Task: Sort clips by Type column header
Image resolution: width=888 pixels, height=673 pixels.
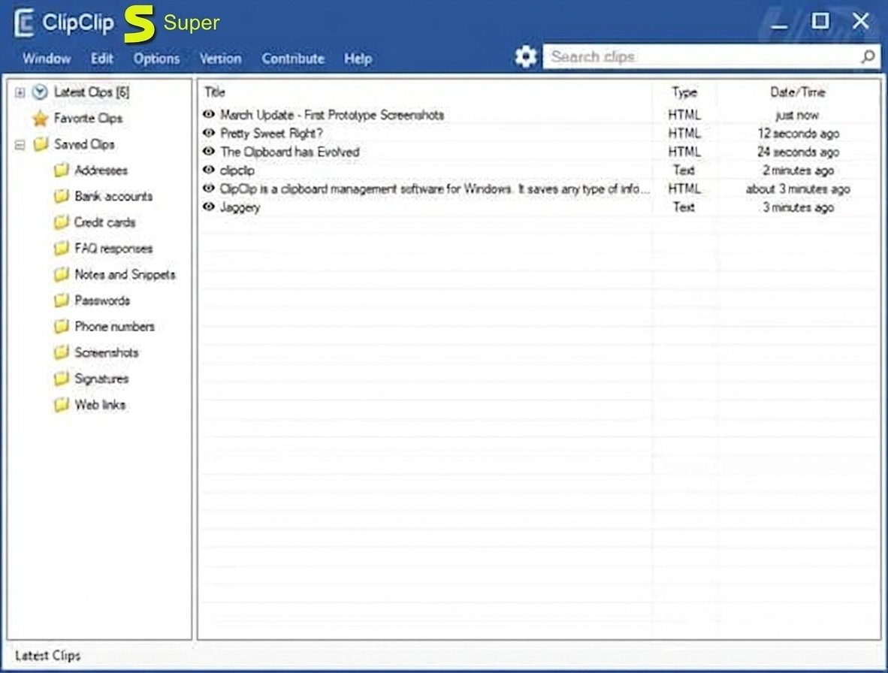Action: coord(684,92)
